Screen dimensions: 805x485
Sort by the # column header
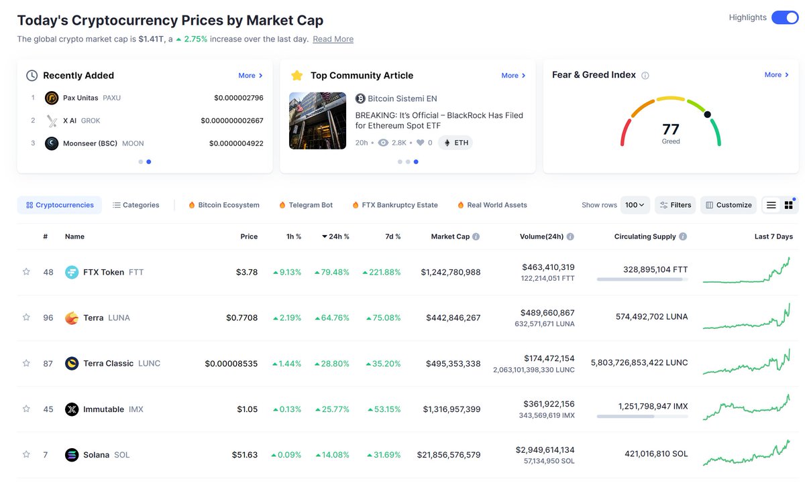pyautogui.click(x=46, y=236)
